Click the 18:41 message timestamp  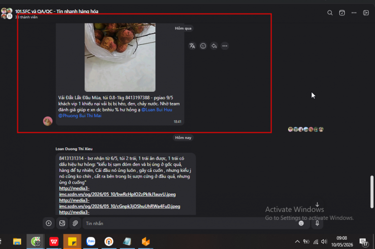177,122
